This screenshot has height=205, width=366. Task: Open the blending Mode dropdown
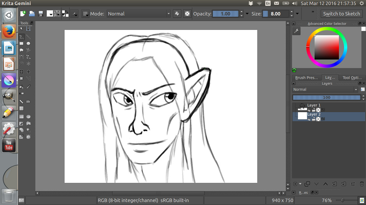138,14
